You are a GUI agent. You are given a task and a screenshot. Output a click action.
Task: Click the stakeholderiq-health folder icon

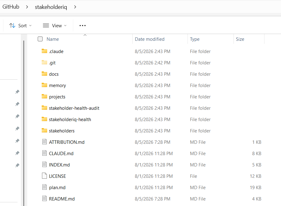tap(44, 119)
